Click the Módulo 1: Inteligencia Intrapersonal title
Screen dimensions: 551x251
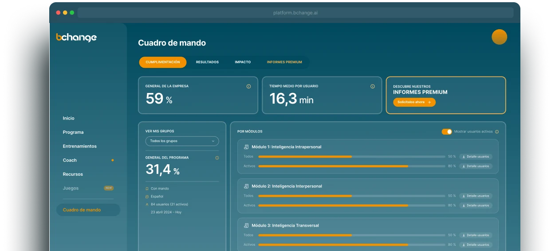click(x=287, y=147)
